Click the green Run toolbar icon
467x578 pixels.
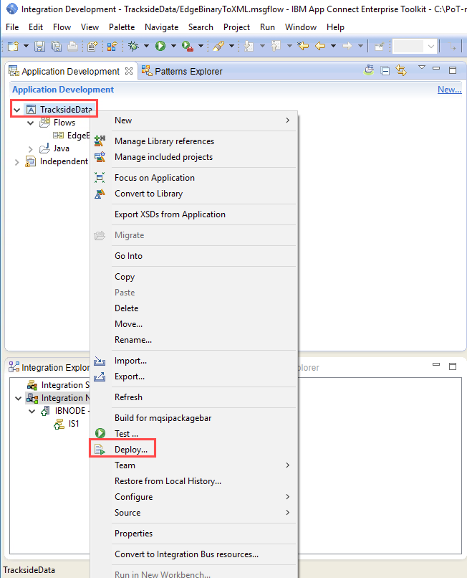pos(160,46)
